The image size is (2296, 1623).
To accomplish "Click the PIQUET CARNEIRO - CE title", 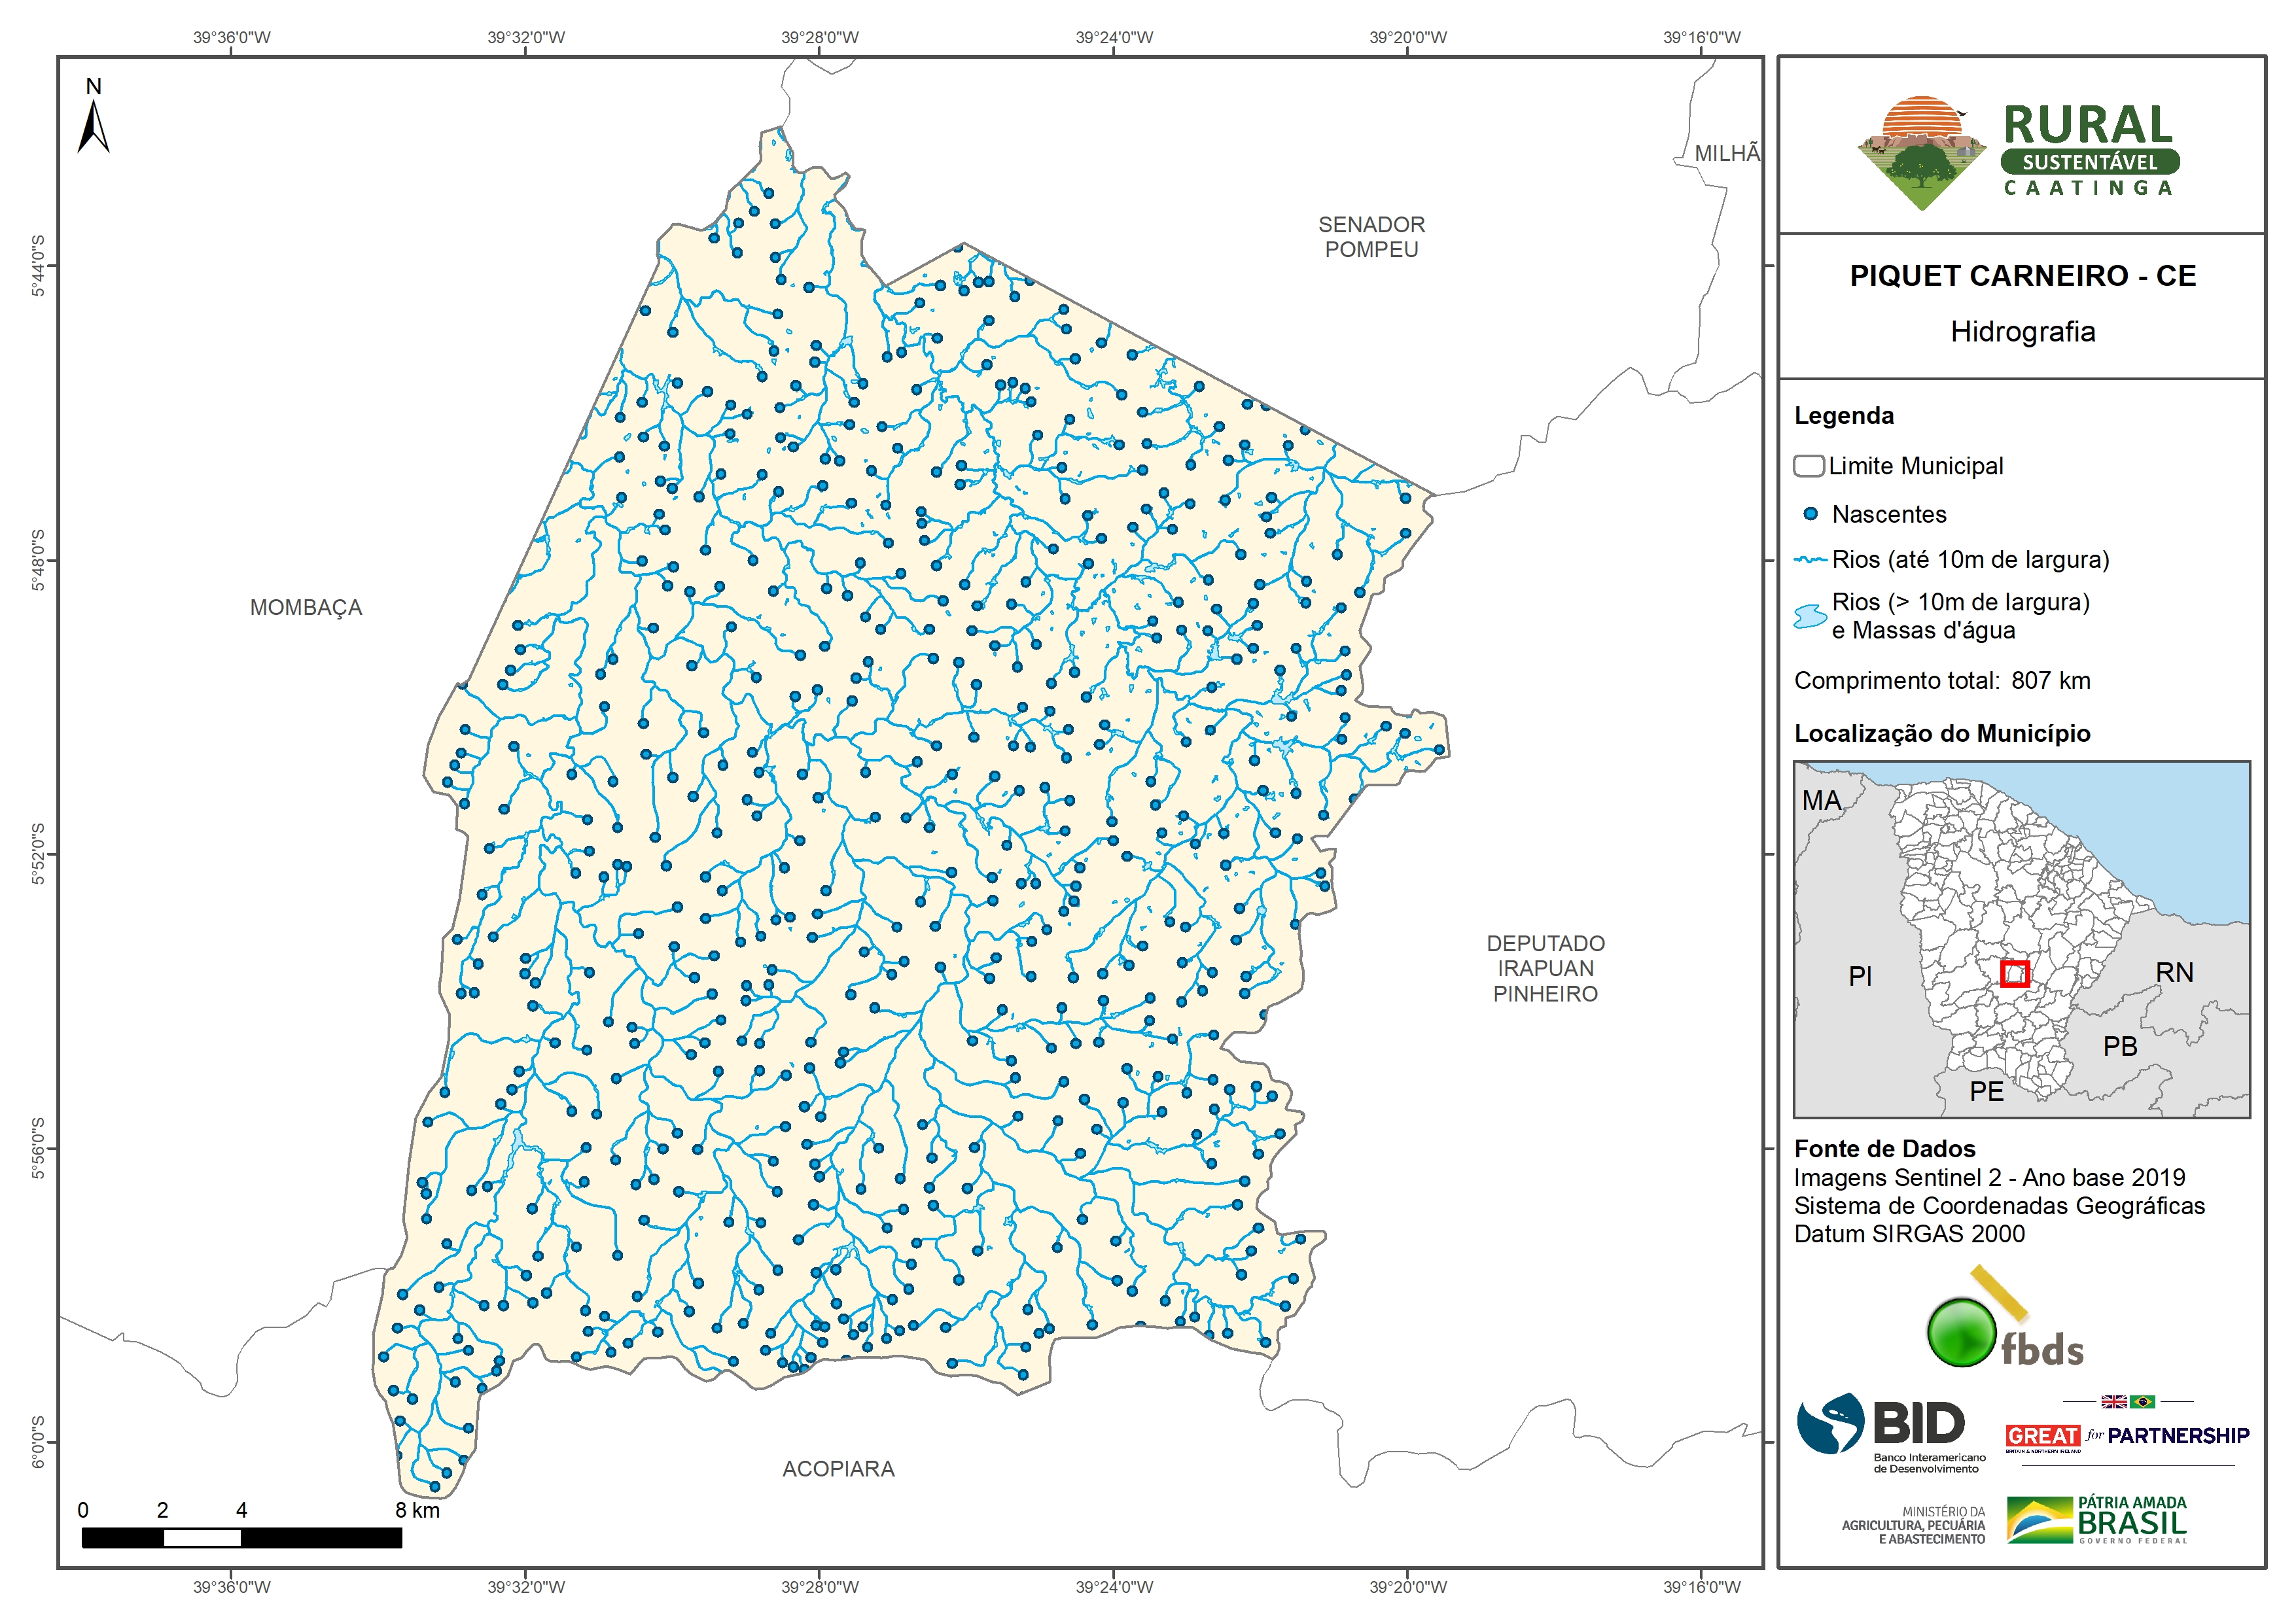I will (x=2022, y=276).
